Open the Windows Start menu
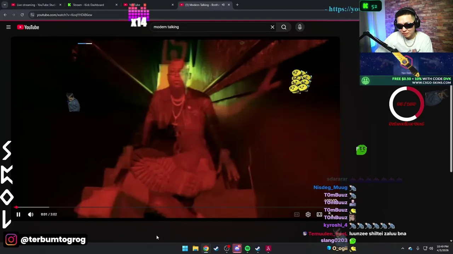 [185, 248]
